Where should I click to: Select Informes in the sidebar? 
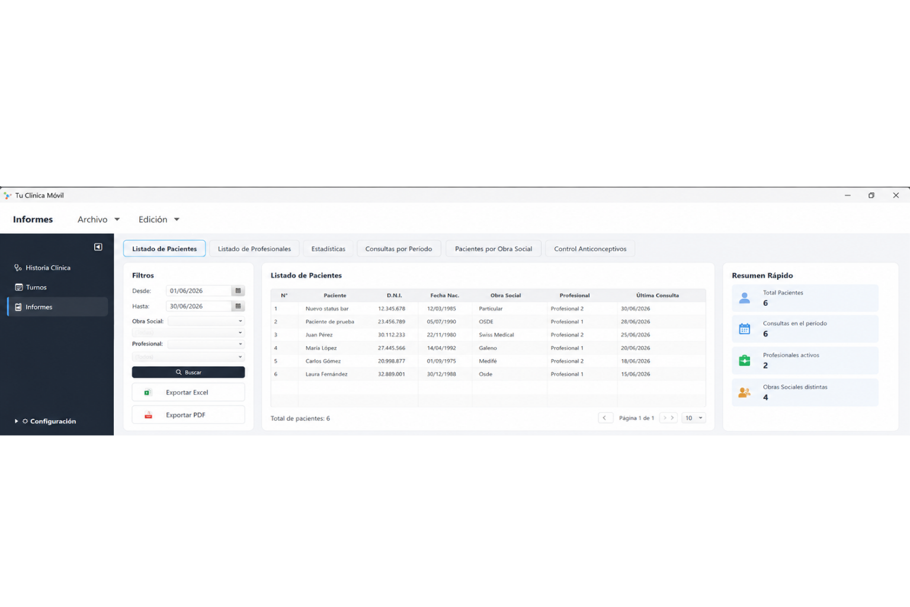57,306
